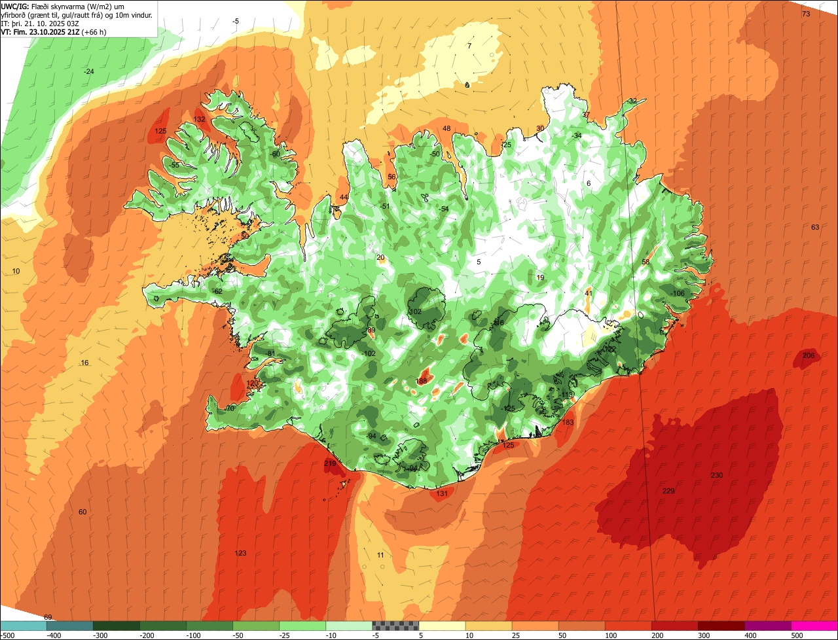Image resolution: width=838 pixels, height=640 pixels.
Task: Click the value '123' in the southwest ocean
Action: 240,553
